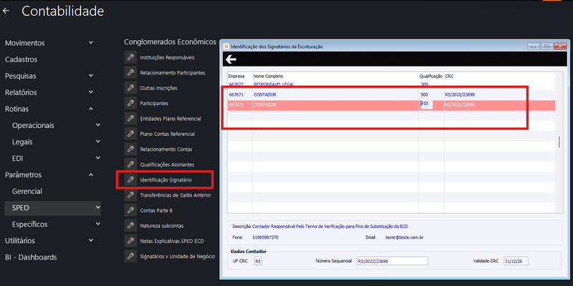Click the key icon for Notas Explicativas SPED ECD

pos(130,241)
